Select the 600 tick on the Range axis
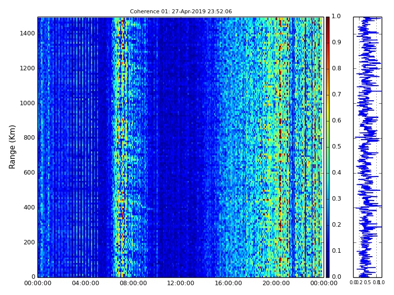This screenshot has height=295, width=394. point(29,173)
